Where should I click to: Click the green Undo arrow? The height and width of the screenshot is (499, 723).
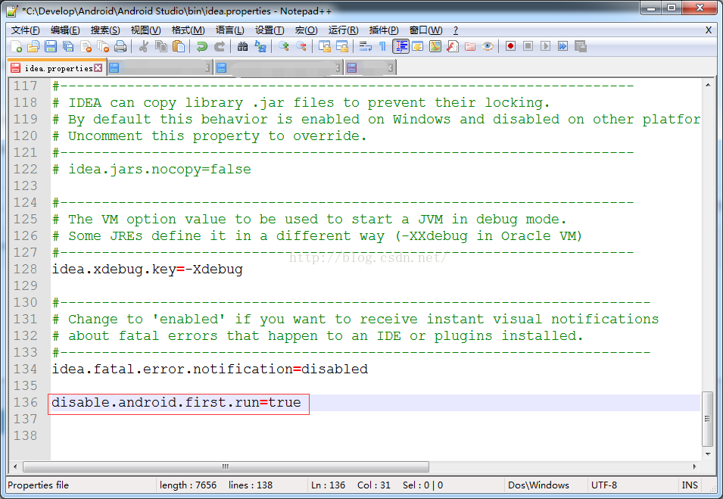[202, 47]
